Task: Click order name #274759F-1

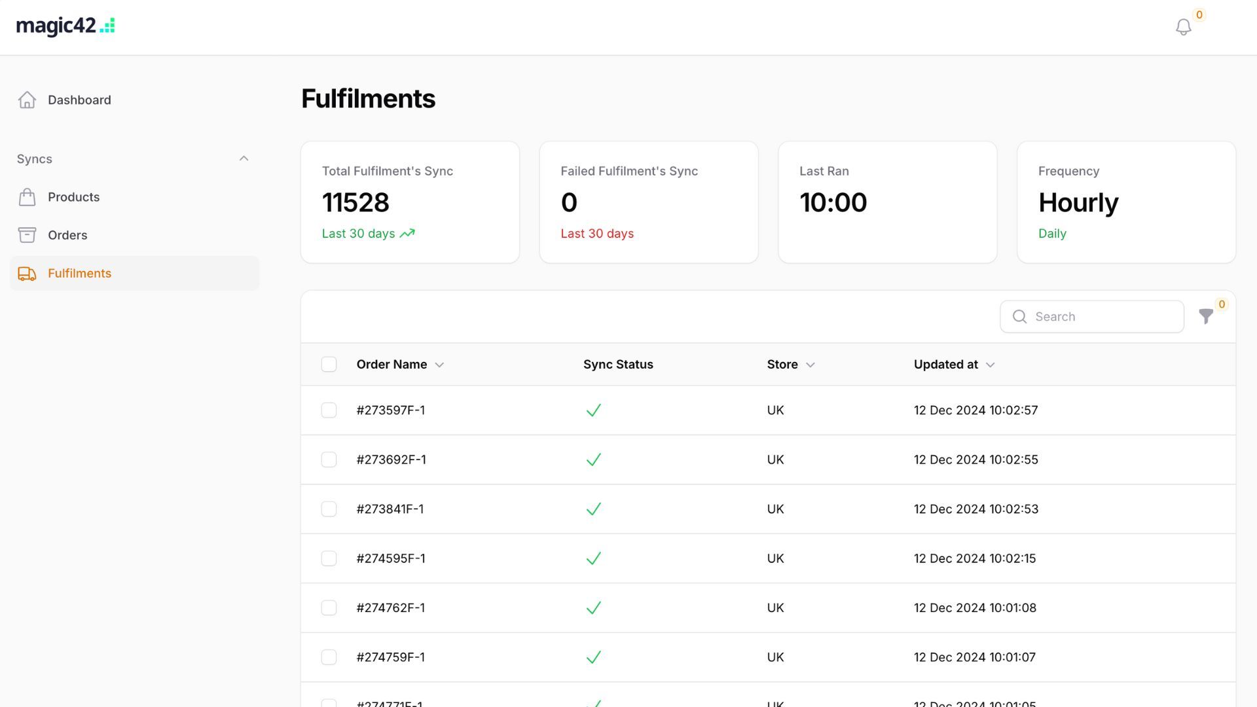Action: pyautogui.click(x=391, y=658)
